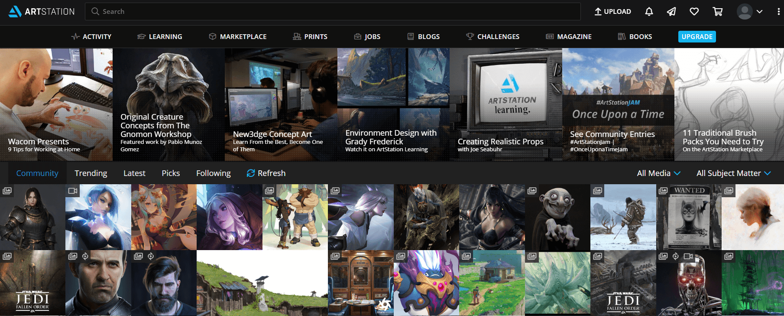Open the Learning section

tap(160, 37)
